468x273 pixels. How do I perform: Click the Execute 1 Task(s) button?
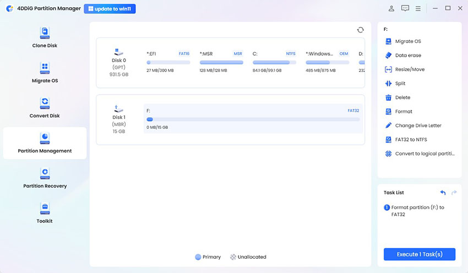click(x=420, y=254)
